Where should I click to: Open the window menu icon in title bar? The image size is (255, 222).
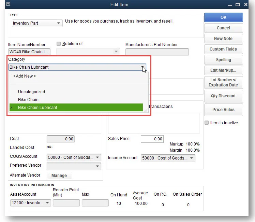[8, 4]
